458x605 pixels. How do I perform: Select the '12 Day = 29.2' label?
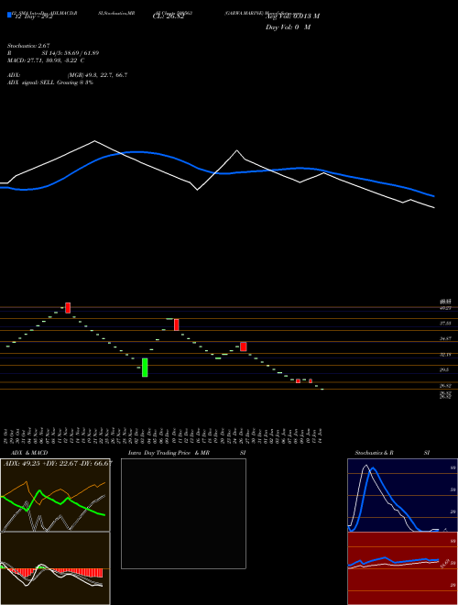tap(32, 17)
